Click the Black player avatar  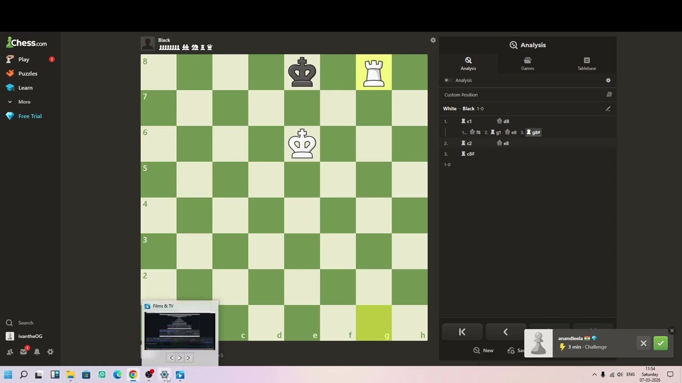pos(148,44)
